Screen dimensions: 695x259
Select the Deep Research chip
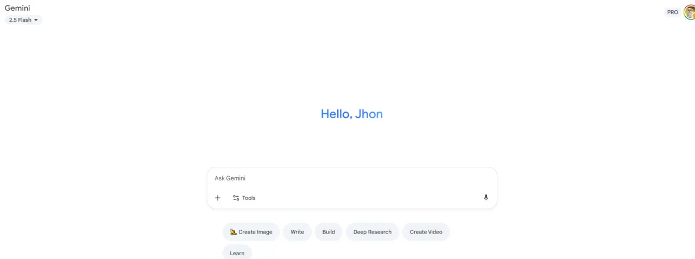point(372,232)
